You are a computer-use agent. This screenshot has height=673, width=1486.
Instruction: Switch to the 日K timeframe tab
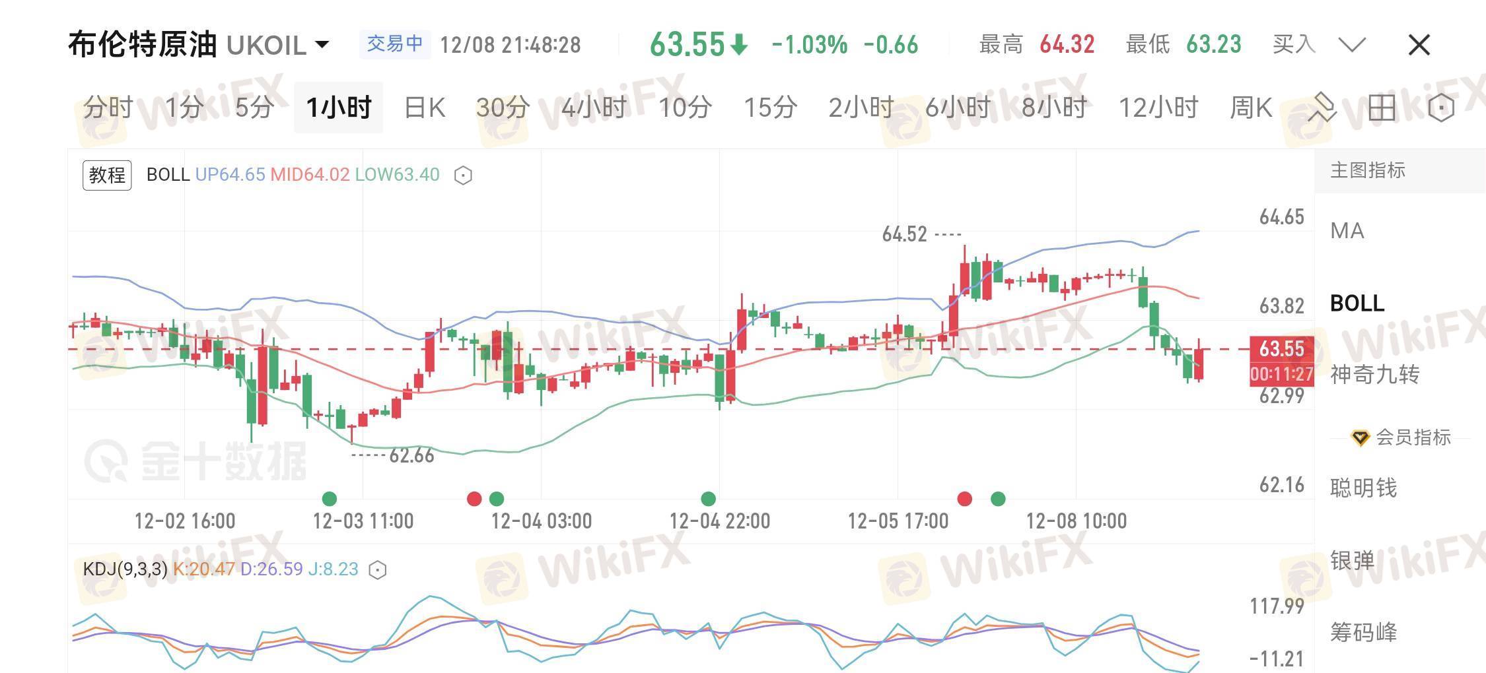(425, 107)
